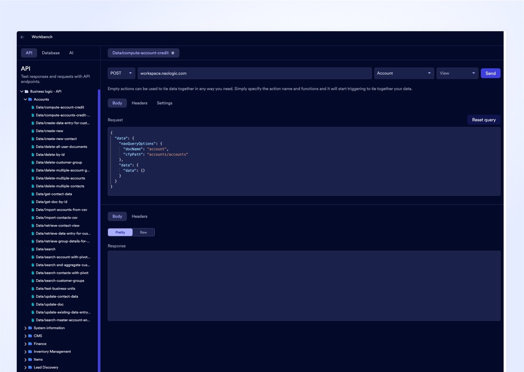The width and height of the screenshot is (524, 372).
Task: Click the folder icon of Business logic - API
Action: pos(27,92)
